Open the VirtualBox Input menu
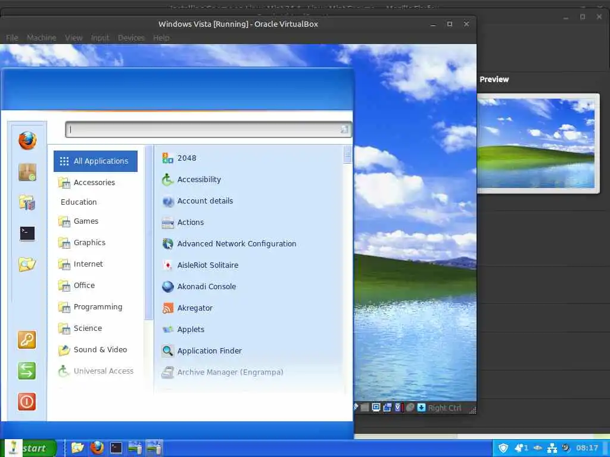Image resolution: width=610 pixels, height=457 pixels. point(100,37)
